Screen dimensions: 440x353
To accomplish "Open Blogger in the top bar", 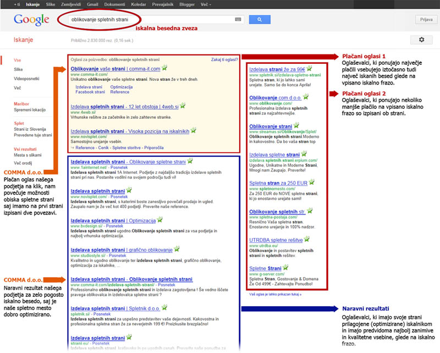I will pos(187,4).
